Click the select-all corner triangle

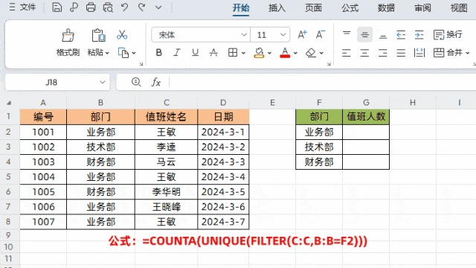click(x=9, y=103)
